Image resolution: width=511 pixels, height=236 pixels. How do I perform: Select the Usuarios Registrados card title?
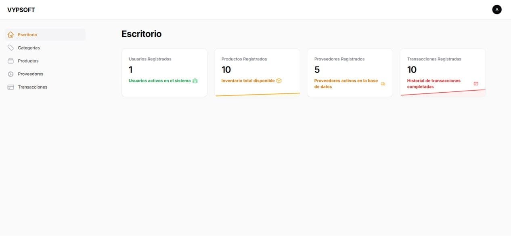pyautogui.click(x=150, y=59)
